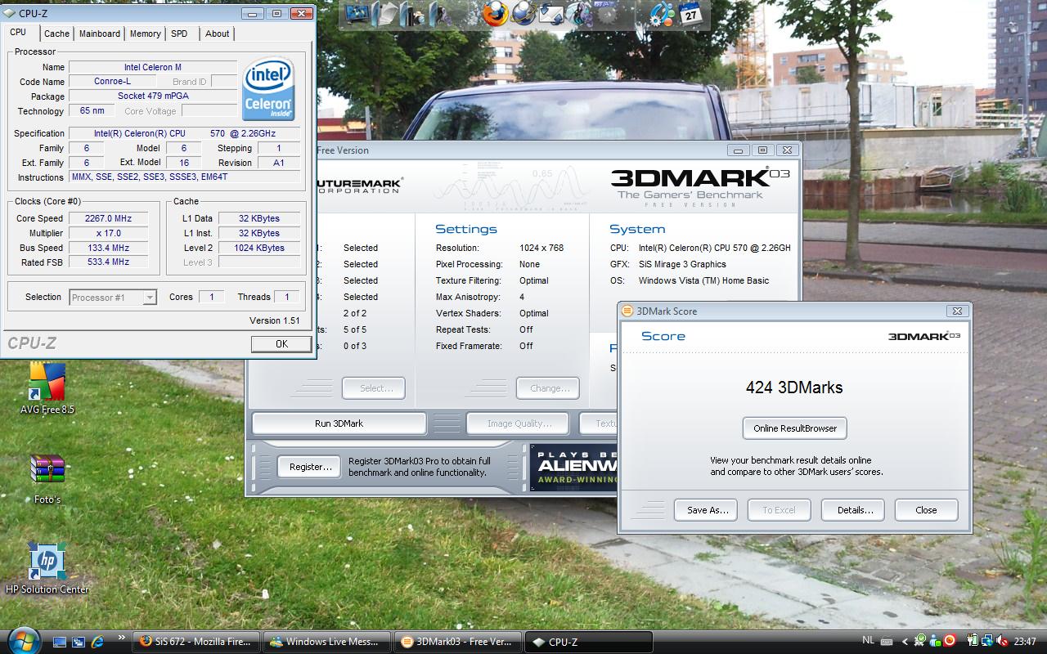Click the Specification field in CPU-Z
The width and height of the screenshot is (1047, 654).
point(184,133)
